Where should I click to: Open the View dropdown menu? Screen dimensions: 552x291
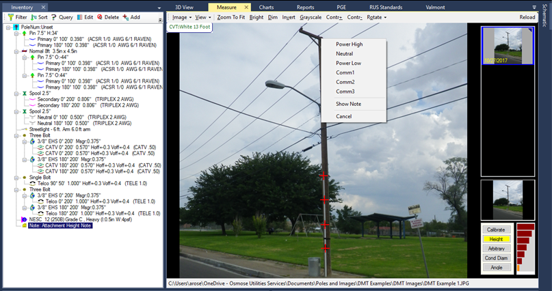202,17
